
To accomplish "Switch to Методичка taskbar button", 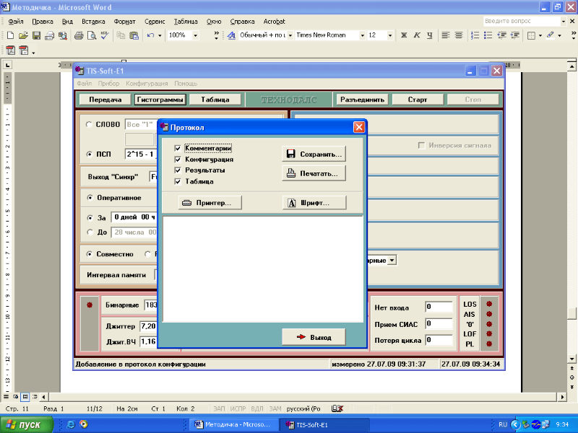I will (233, 424).
